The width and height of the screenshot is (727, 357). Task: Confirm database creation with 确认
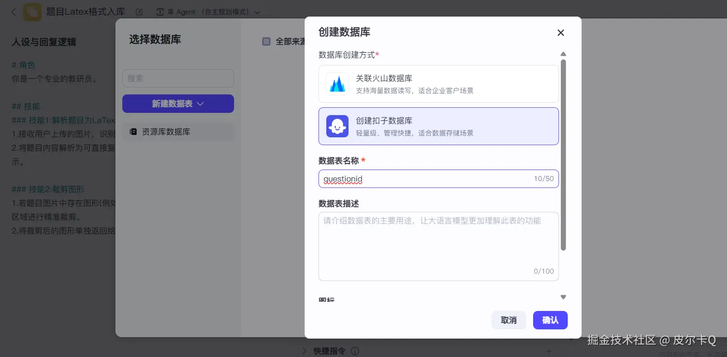[x=550, y=320]
